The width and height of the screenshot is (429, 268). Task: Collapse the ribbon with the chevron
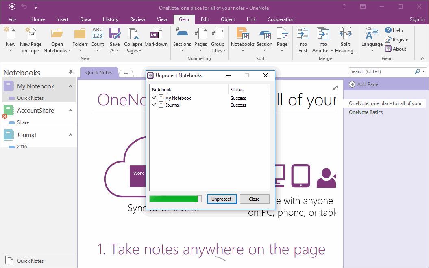[423, 58]
